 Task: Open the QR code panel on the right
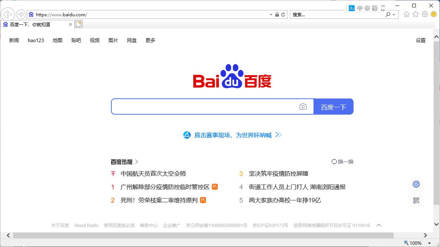point(416,200)
